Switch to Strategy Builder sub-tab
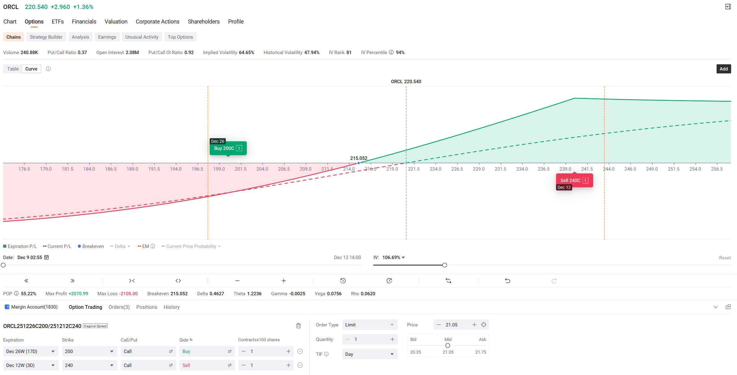 click(46, 37)
